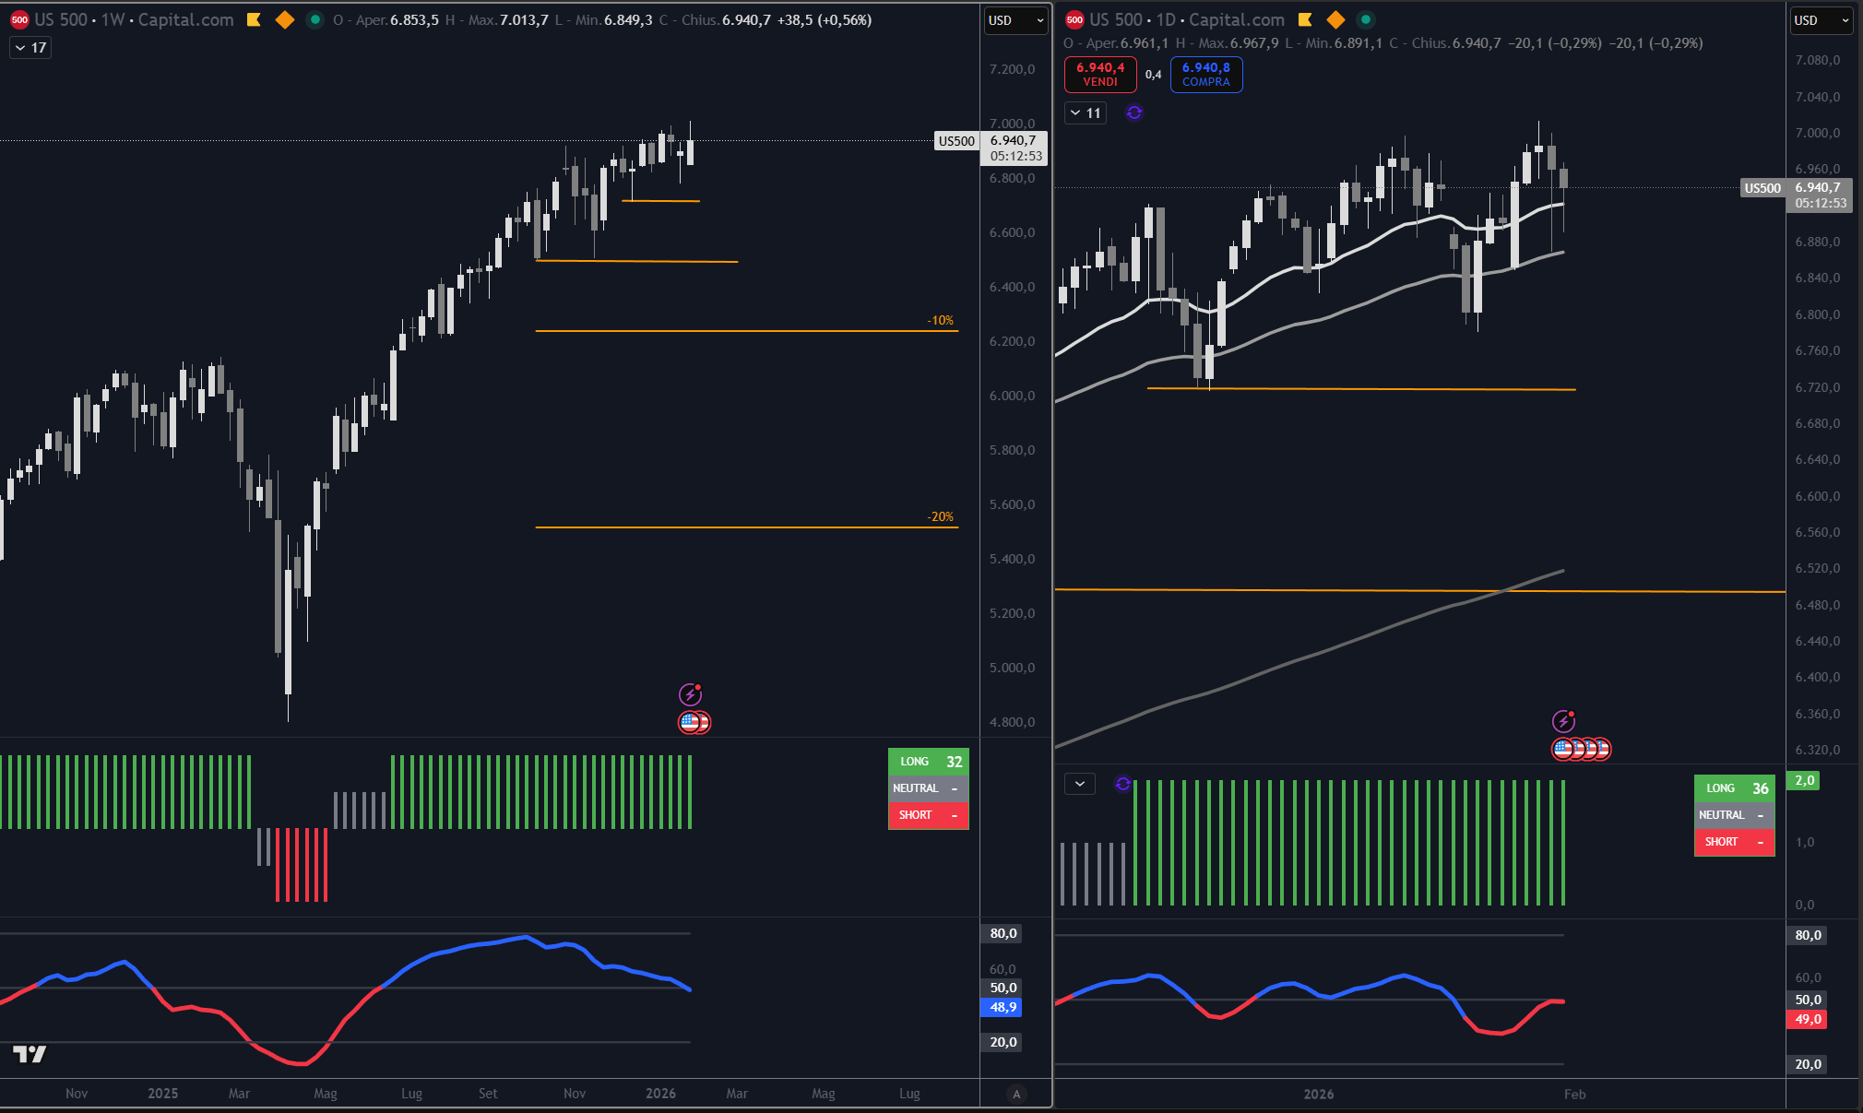Expand the 17 indicators legend on weekly chart
The width and height of the screenshot is (1863, 1113).
pos(30,48)
